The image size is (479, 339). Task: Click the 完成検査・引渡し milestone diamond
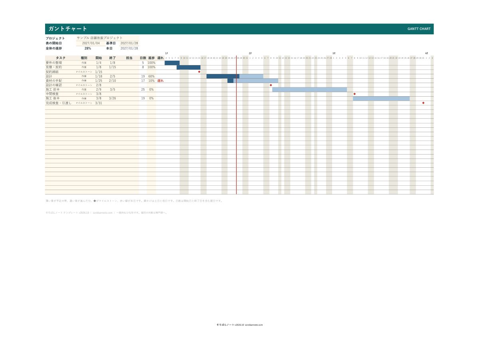[x=423, y=103]
